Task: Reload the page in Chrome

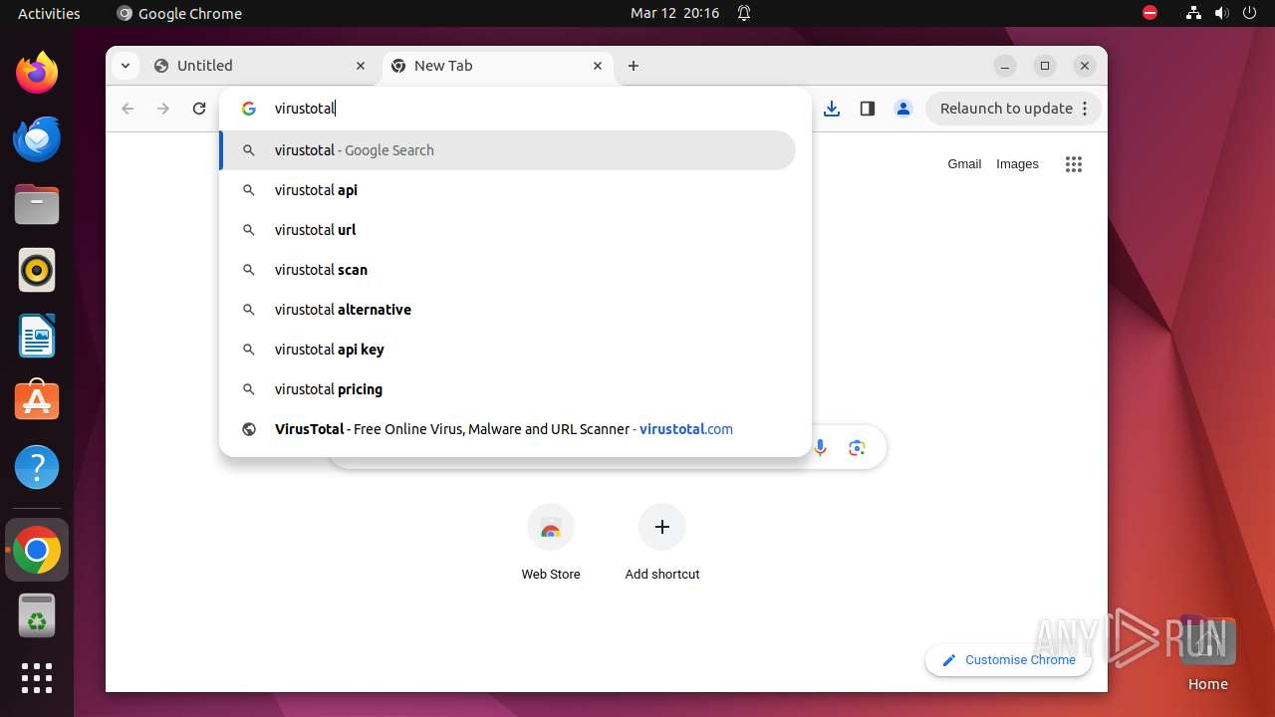Action: (x=199, y=109)
